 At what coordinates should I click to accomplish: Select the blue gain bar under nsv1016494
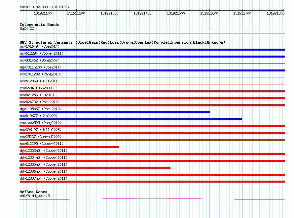(152, 50)
